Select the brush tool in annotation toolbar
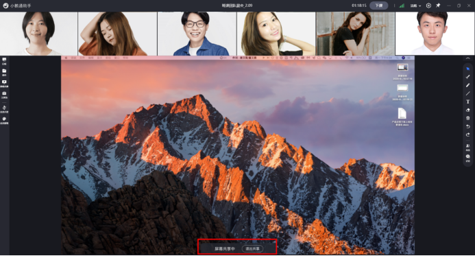The height and width of the screenshot is (256, 475). click(468, 77)
